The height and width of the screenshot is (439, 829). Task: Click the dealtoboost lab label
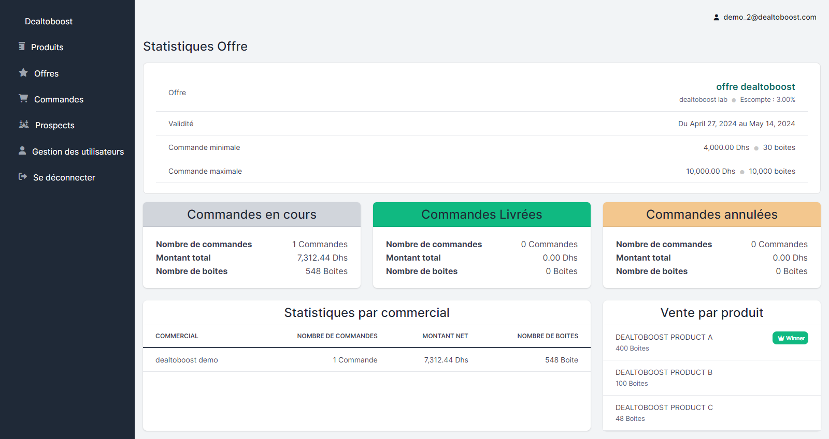point(703,100)
